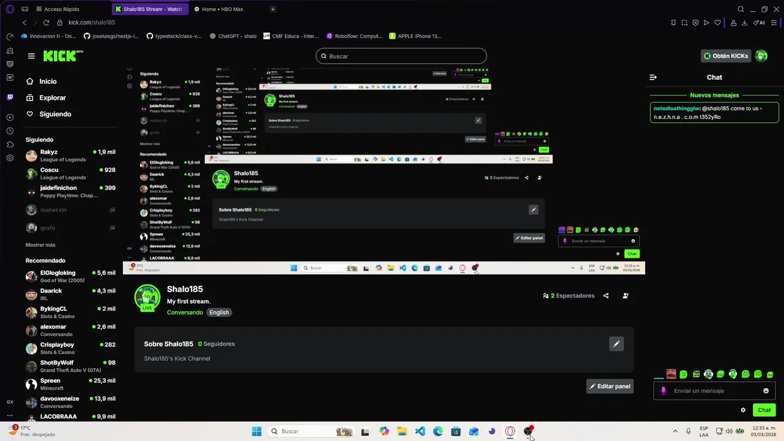Click the Windows Start button
This screenshot has width=784, height=441.
(x=257, y=431)
